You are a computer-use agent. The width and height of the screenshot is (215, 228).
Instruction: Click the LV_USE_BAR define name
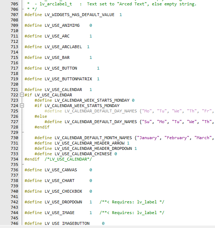[57, 57]
